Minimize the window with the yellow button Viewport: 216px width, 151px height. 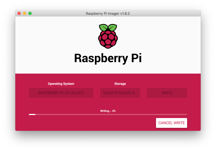tap(25, 13)
